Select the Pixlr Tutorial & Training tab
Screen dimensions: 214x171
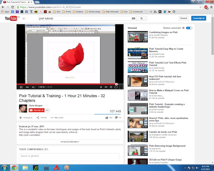tap(17, 2)
